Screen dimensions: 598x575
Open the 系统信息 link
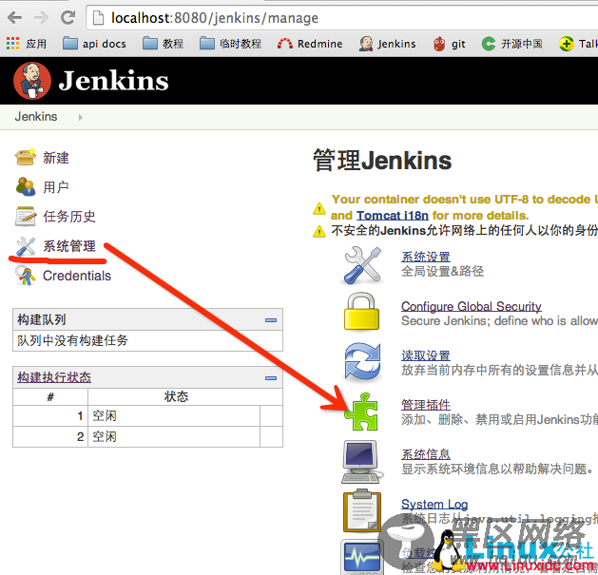tap(426, 454)
